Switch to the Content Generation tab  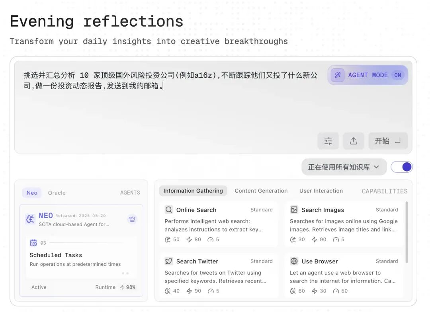(x=261, y=191)
